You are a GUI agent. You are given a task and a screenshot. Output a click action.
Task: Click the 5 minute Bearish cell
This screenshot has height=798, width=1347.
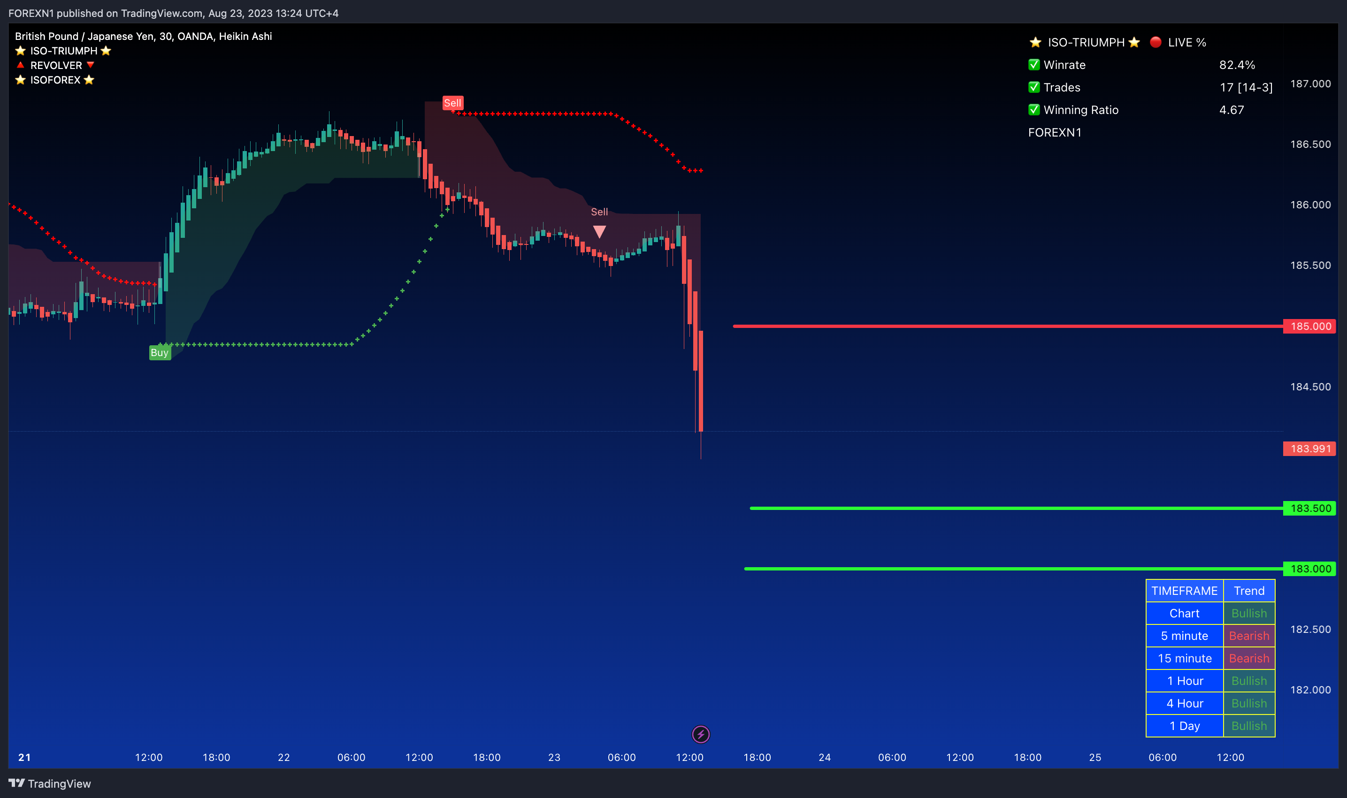click(1249, 636)
